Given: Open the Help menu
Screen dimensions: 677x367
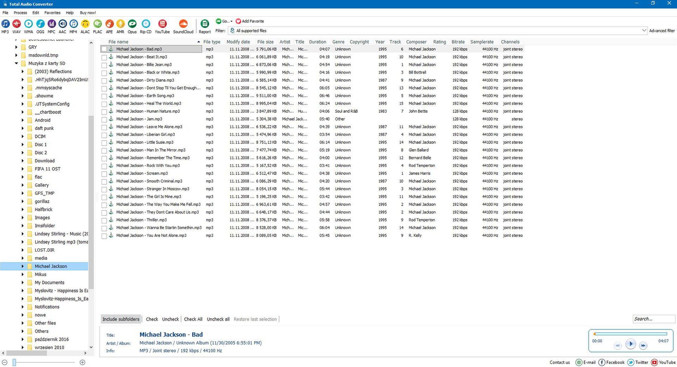Looking at the screenshot, I should point(70,13).
